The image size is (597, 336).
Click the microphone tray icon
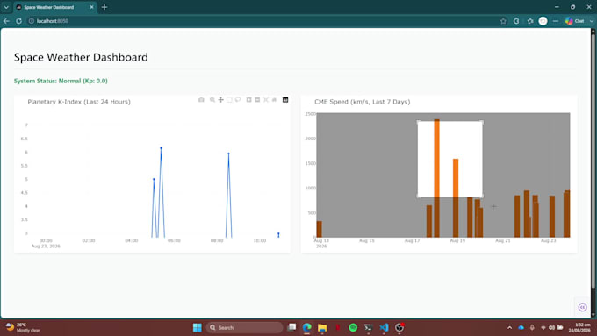[532, 327]
